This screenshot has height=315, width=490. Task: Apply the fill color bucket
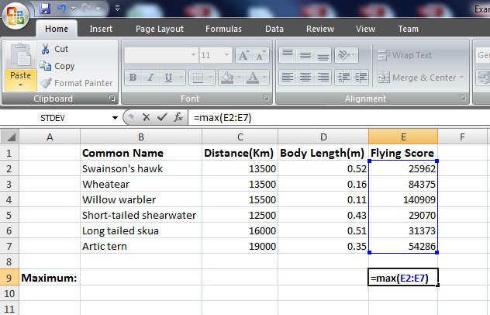tap(227, 78)
